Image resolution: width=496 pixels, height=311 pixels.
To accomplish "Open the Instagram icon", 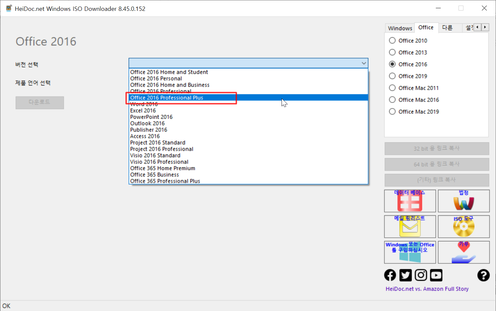I will (x=421, y=275).
